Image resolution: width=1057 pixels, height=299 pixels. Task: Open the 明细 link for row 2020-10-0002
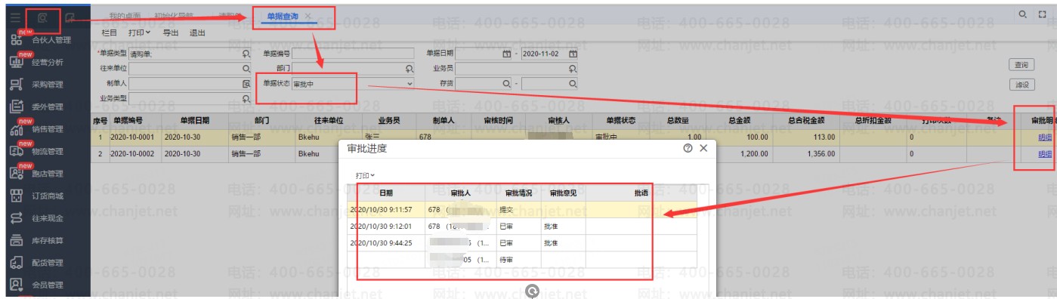click(x=1045, y=153)
